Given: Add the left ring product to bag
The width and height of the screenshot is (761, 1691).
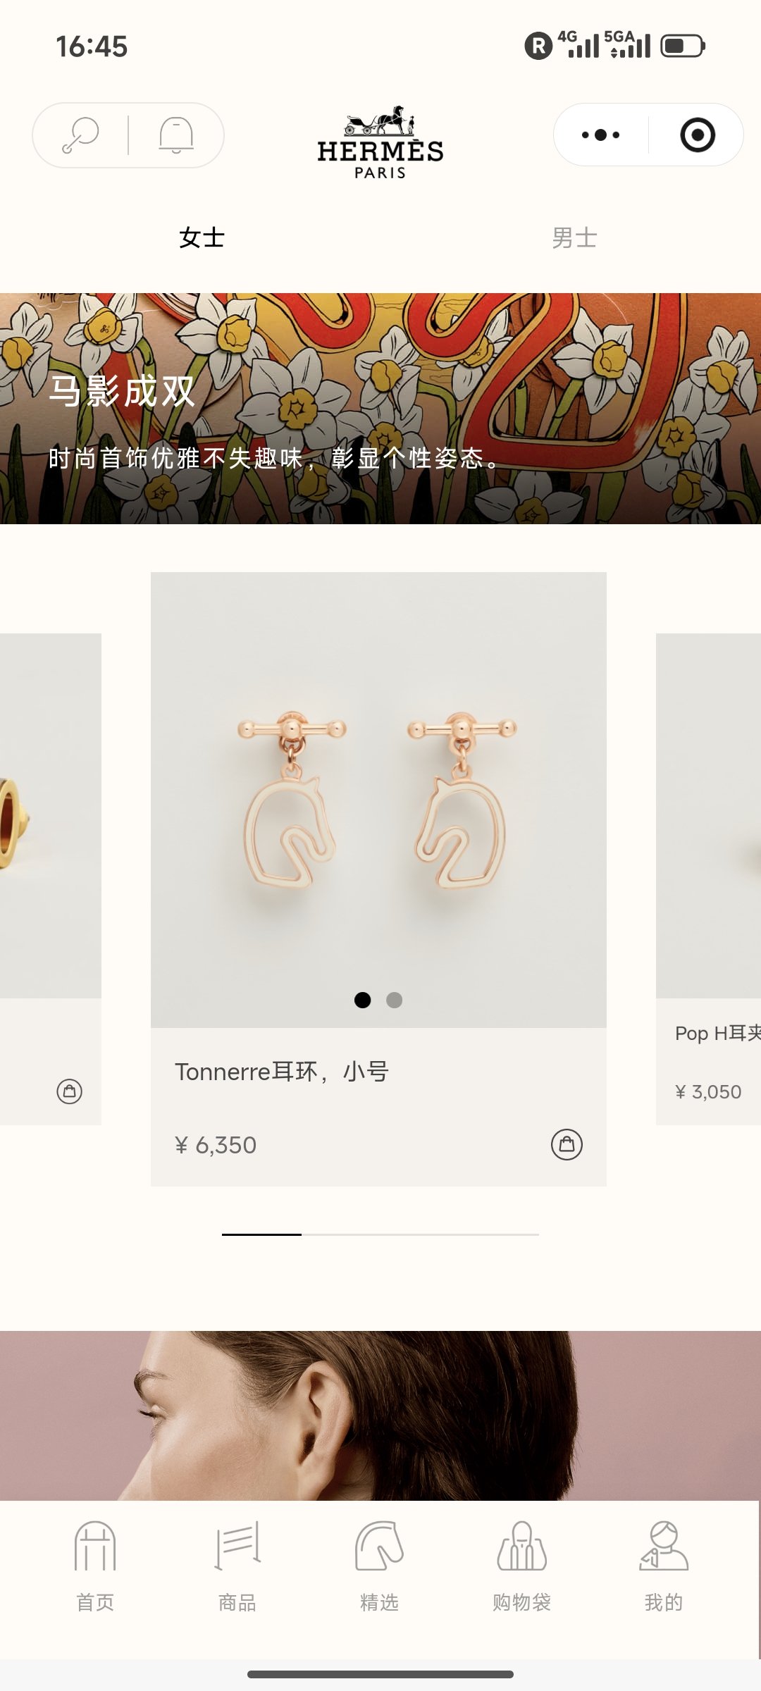Looking at the screenshot, I should pyautogui.click(x=69, y=1091).
